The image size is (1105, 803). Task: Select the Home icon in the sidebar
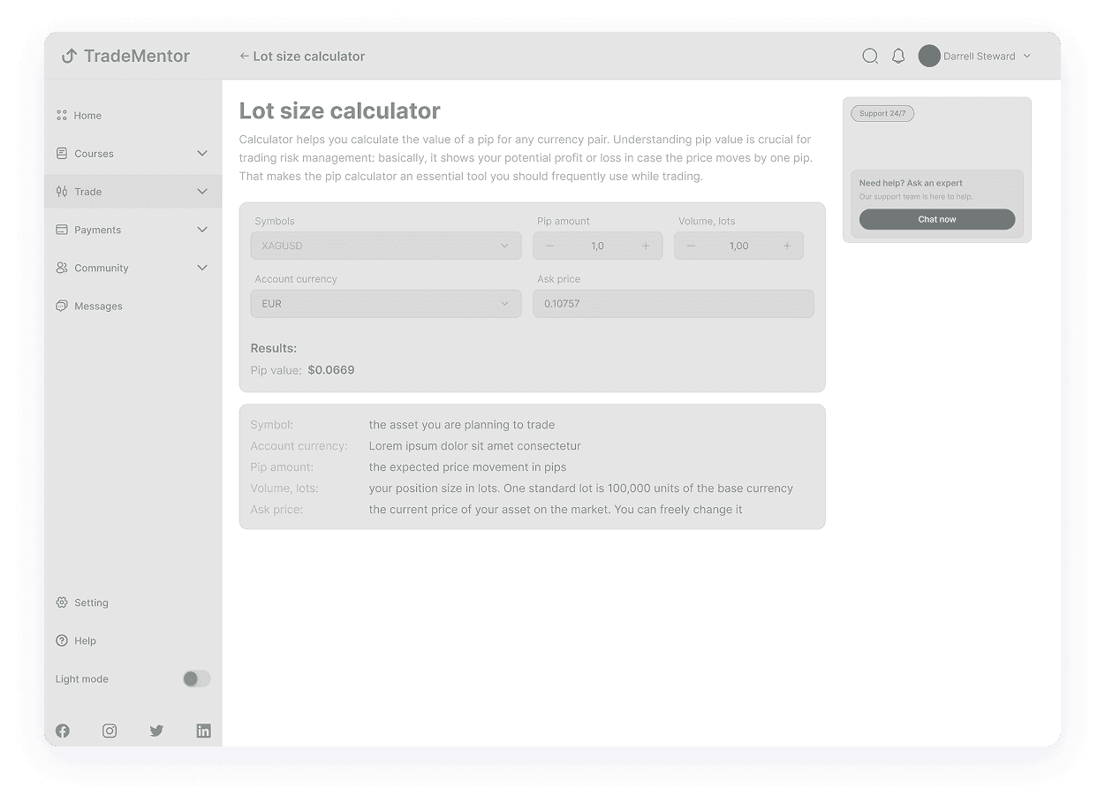(x=62, y=115)
